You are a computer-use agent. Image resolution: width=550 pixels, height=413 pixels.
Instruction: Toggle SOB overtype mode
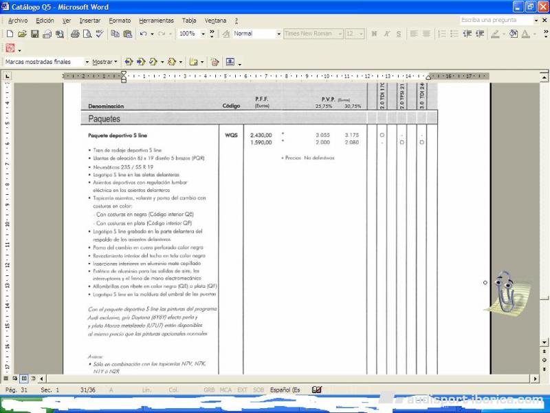coord(258,390)
